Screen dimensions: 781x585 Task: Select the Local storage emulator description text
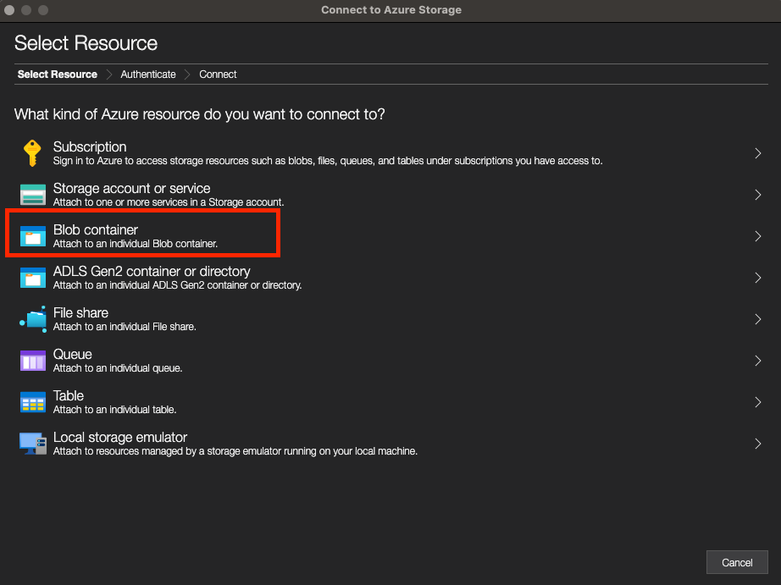click(x=235, y=451)
